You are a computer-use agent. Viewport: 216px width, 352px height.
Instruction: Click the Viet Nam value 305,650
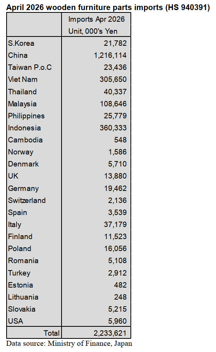point(113,80)
